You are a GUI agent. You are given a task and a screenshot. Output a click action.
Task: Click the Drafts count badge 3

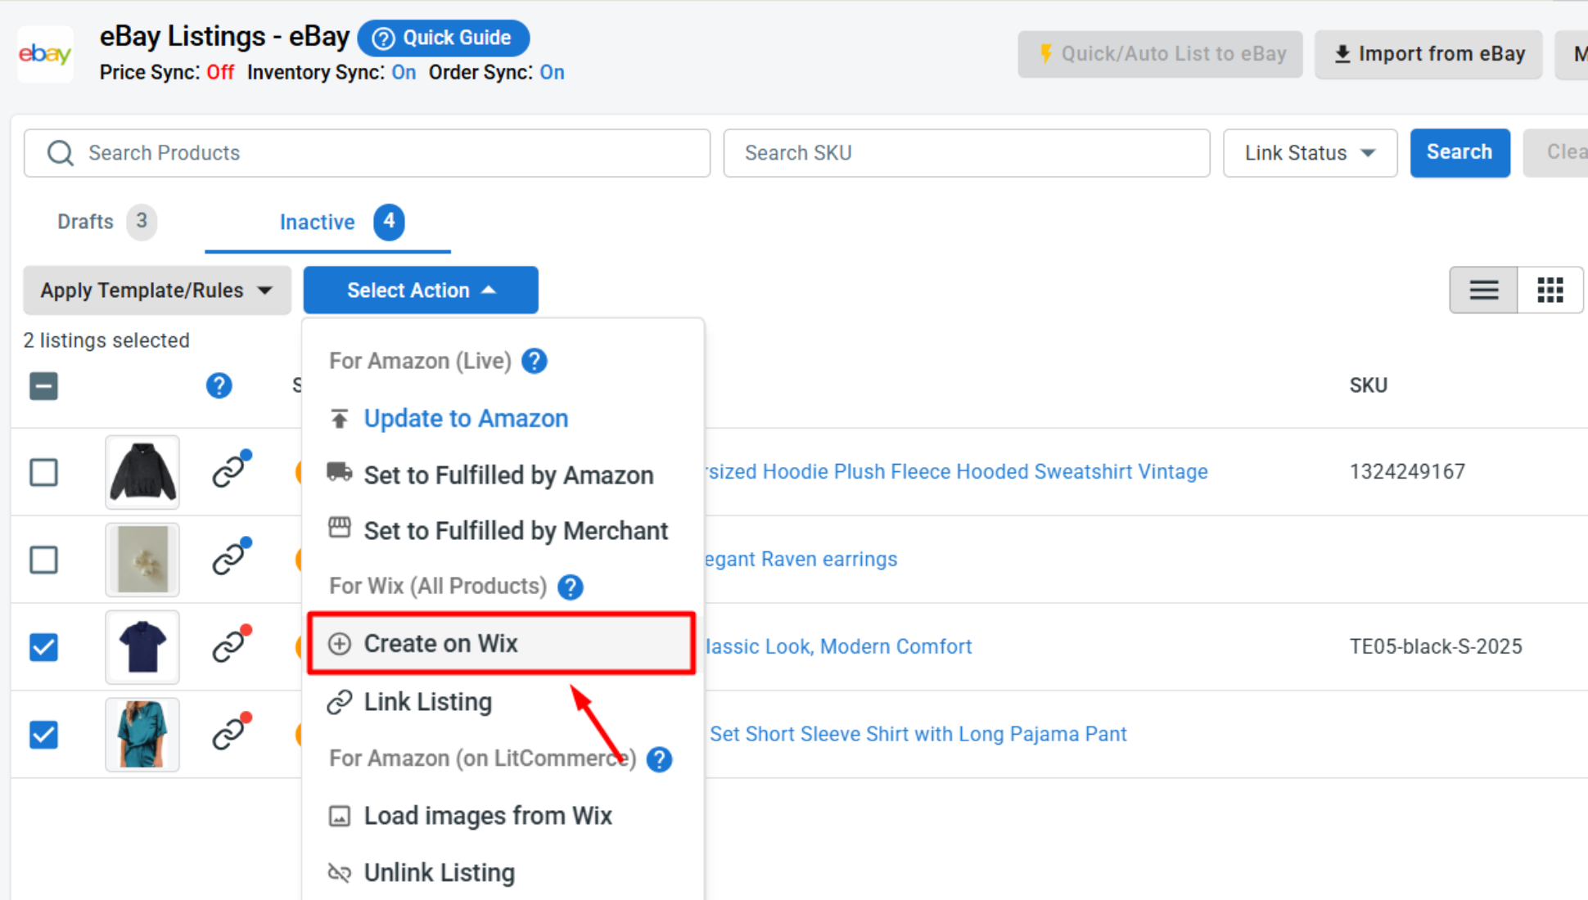pos(142,221)
